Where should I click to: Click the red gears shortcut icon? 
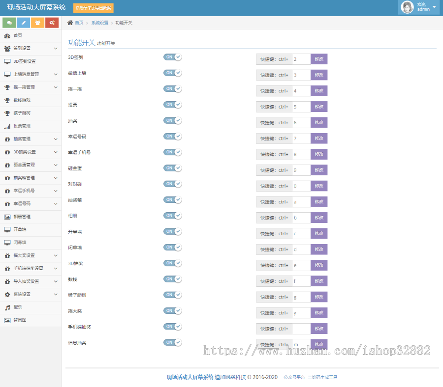[x=52, y=23]
